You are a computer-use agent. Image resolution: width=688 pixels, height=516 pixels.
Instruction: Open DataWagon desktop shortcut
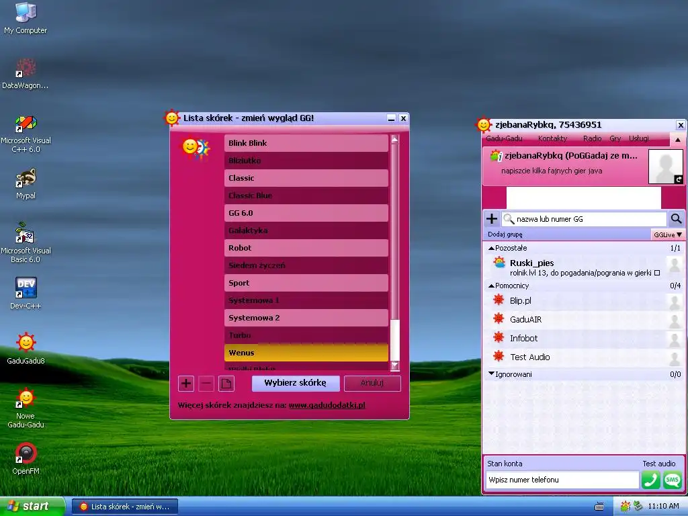pyautogui.click(x=26, y=73)
